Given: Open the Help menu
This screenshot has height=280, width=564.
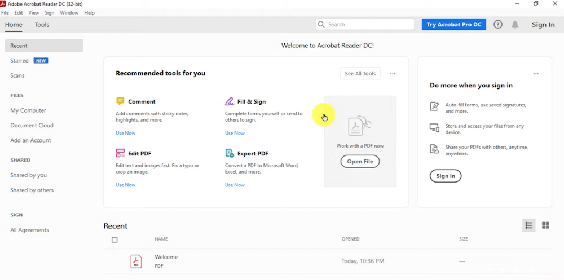Looking at the screenshot, I should (89, 12).
